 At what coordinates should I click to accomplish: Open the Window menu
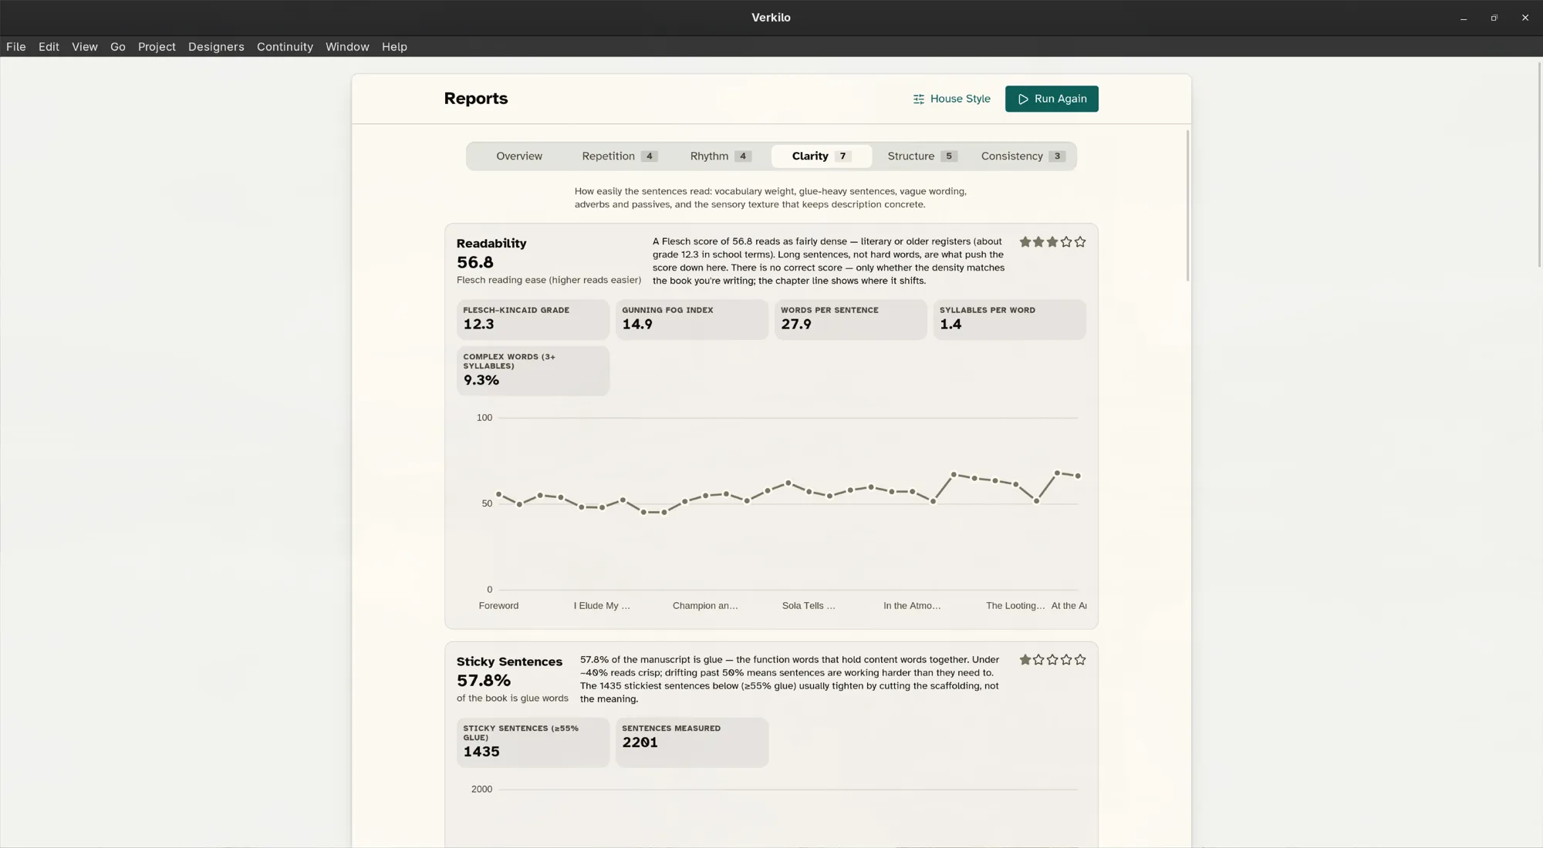(x=347, y=47)
